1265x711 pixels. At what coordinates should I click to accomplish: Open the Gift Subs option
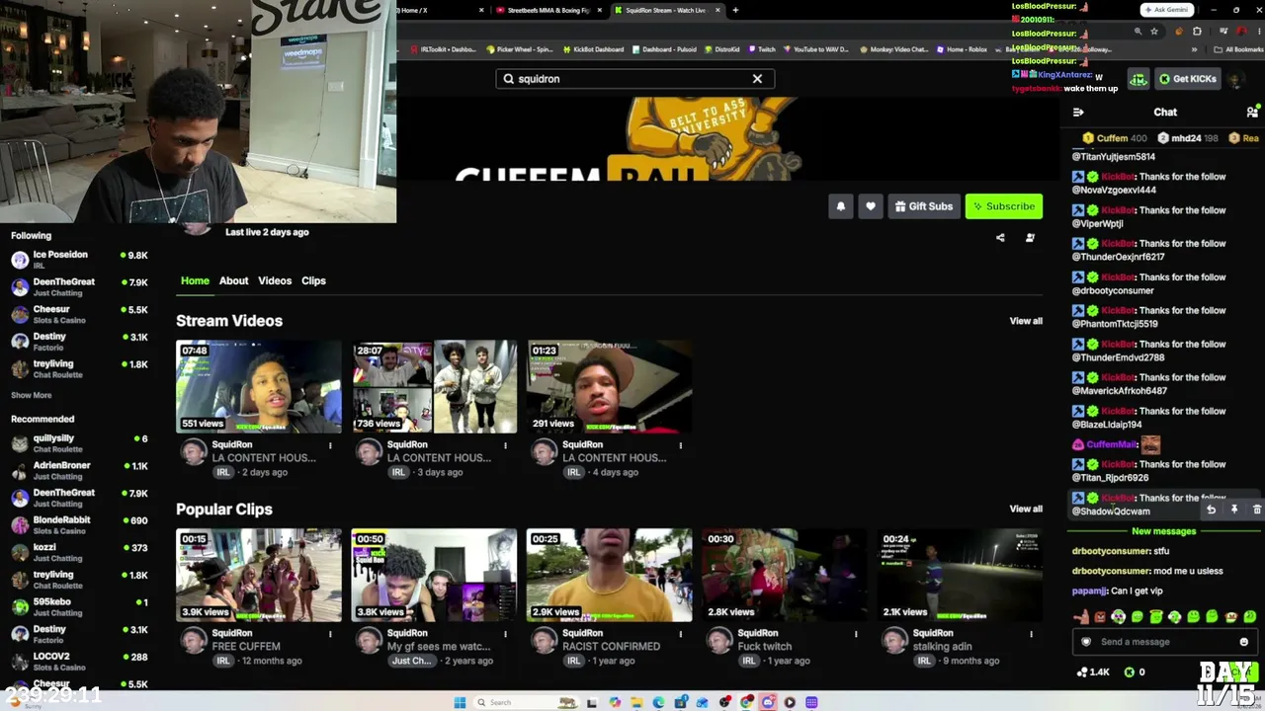[x=924, y=206]
